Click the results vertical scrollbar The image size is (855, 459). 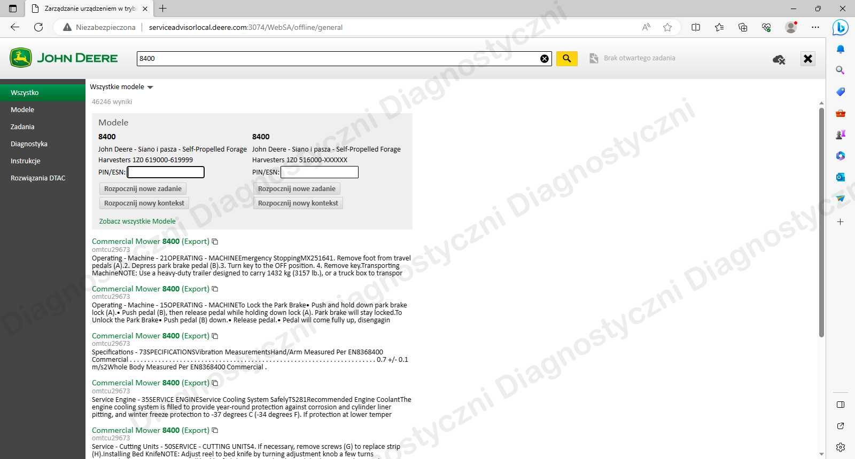821,222
